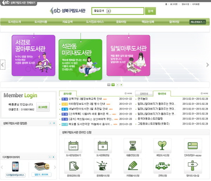Image resolution: width=211 pixels, height=181 pixels.
Task: Click the 성북구립도서관 logo
Action: pos(68,11)
